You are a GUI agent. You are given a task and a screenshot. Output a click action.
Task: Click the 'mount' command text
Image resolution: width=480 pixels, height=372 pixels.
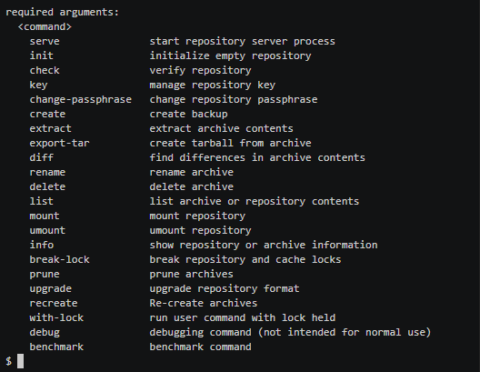45,216
